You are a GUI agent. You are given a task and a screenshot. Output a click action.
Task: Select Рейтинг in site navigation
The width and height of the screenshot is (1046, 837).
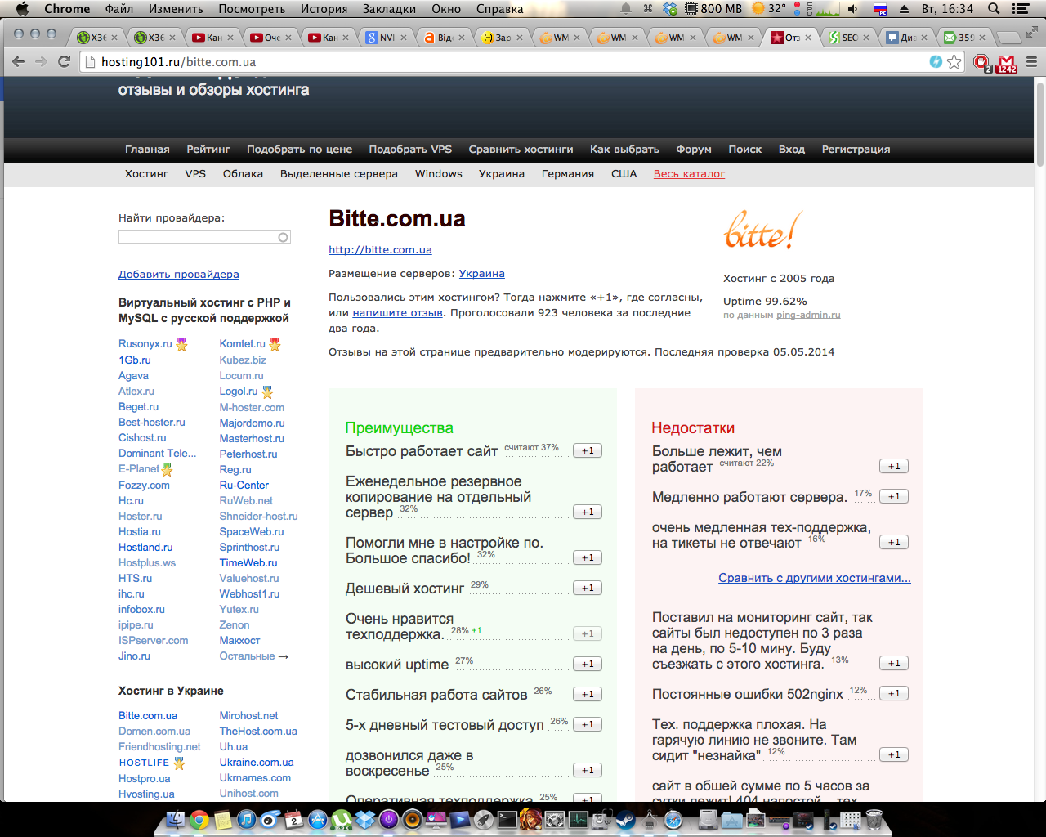(208, 149)
